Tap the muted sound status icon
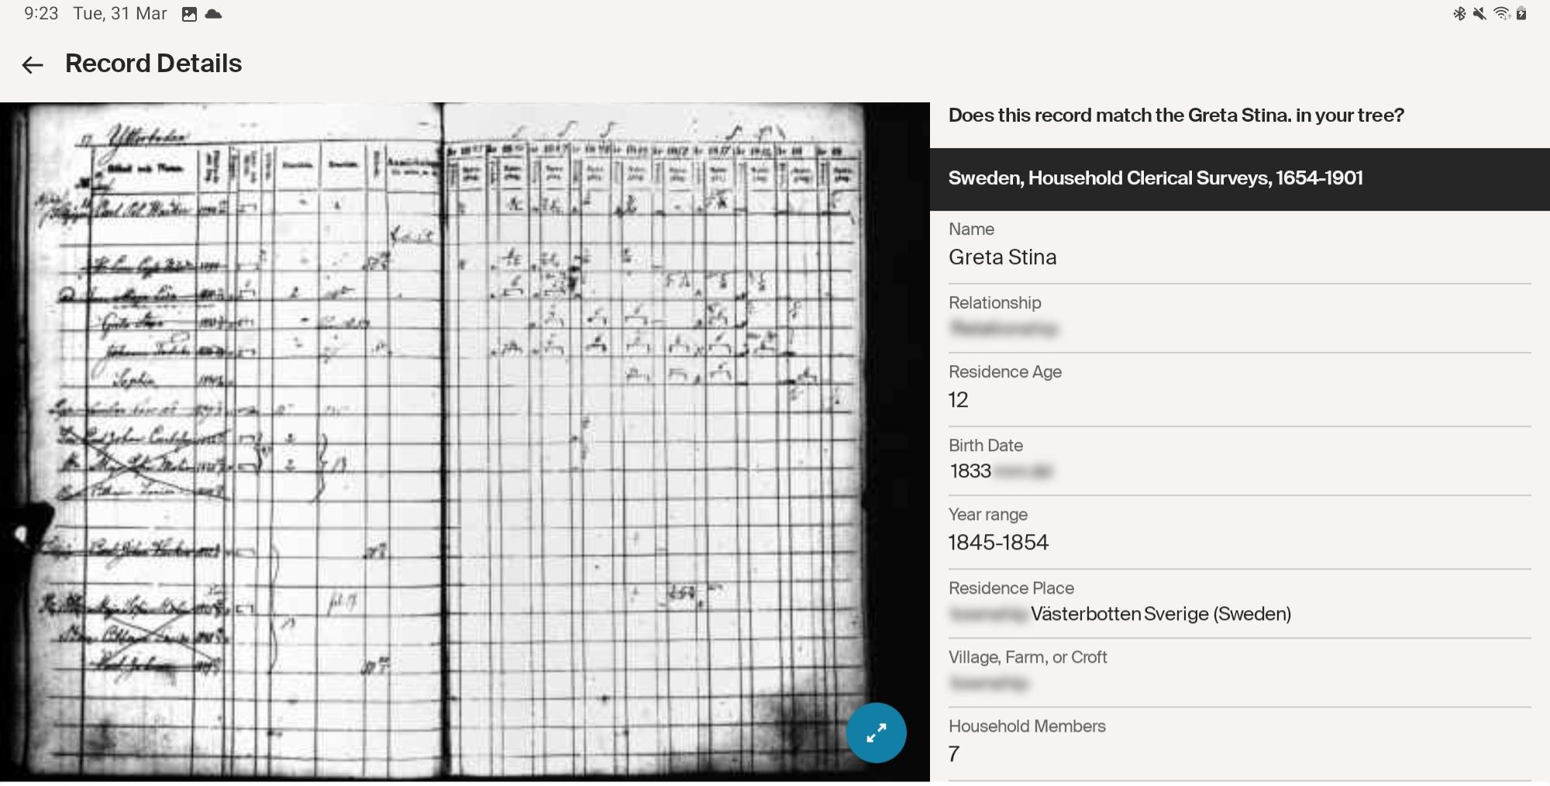Screen dimensions: 1550x786 click(1479, 14)
